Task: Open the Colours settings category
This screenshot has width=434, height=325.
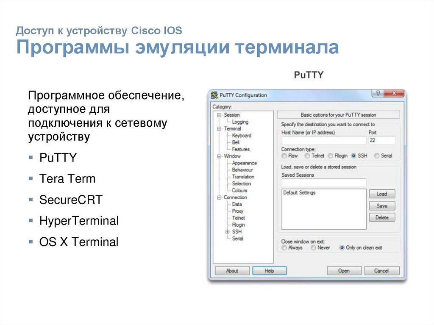Action: point(239,190)
